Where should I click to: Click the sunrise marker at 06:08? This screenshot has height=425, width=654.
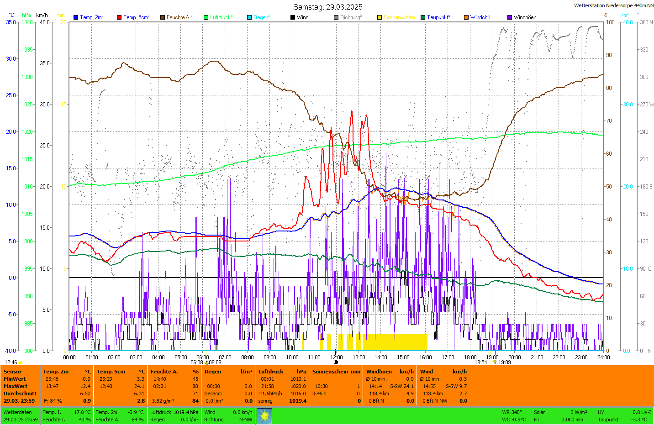click(206, 363)
